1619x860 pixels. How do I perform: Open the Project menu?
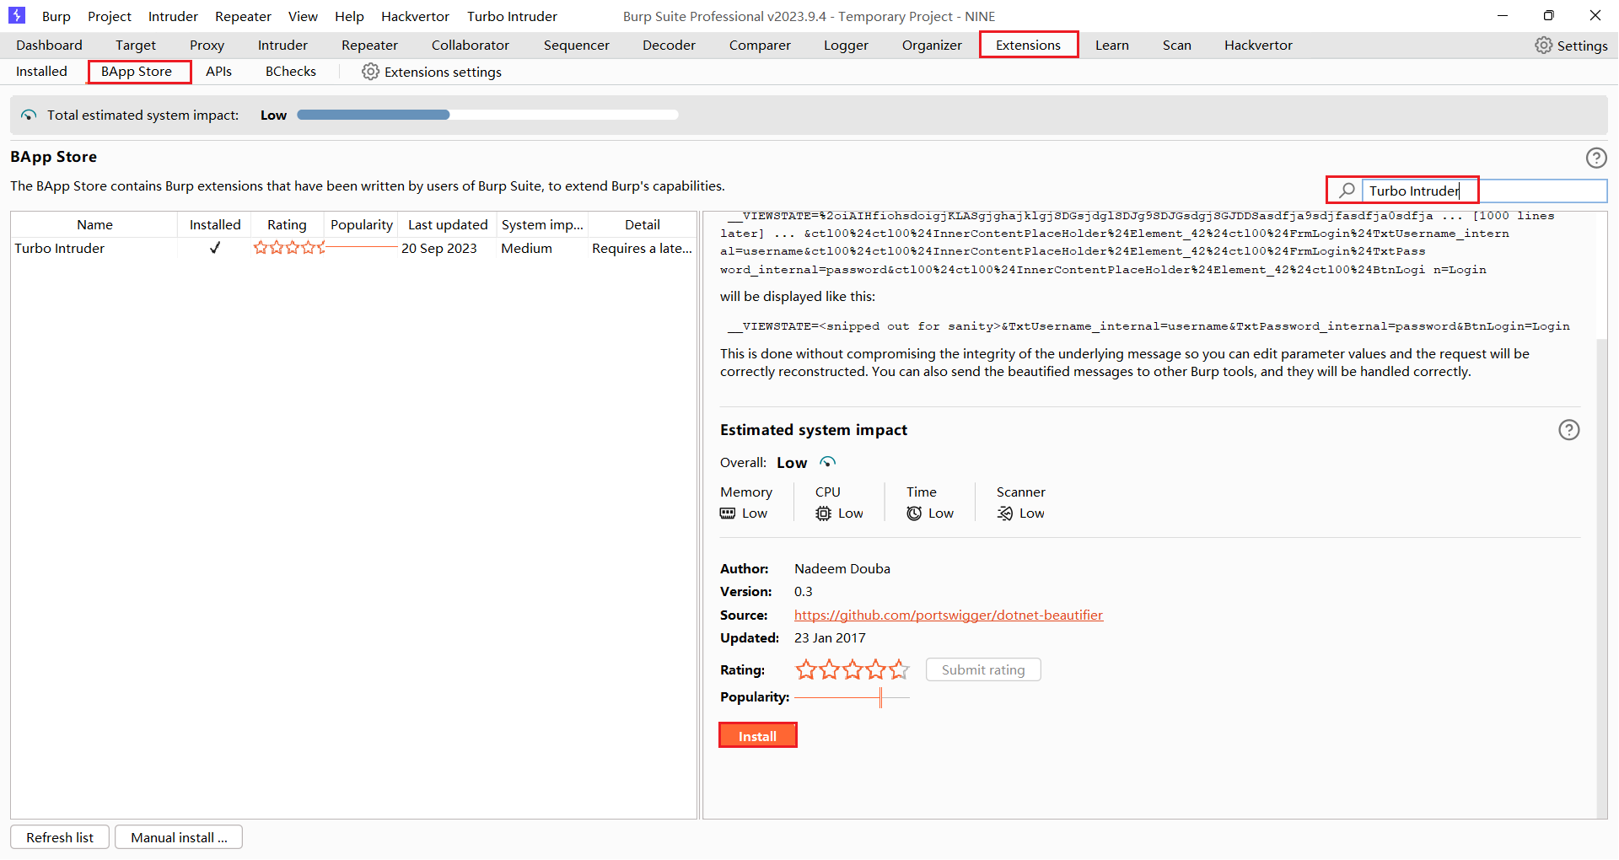(110, 16)
